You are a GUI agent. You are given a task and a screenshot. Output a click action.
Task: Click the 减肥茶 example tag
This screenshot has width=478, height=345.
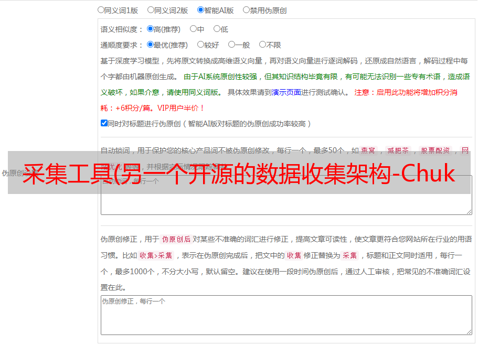click(x=398, y=150)
